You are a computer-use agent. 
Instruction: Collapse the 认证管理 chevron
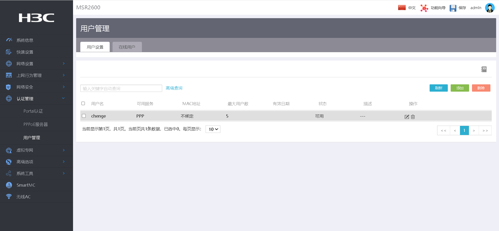tap(63, 98)
